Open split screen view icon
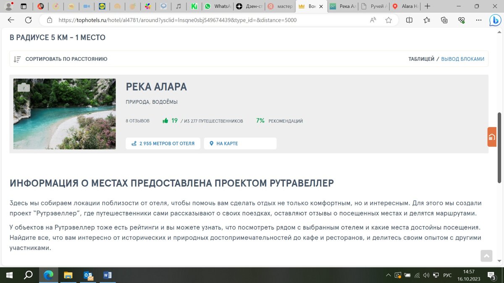 (409, 20)
